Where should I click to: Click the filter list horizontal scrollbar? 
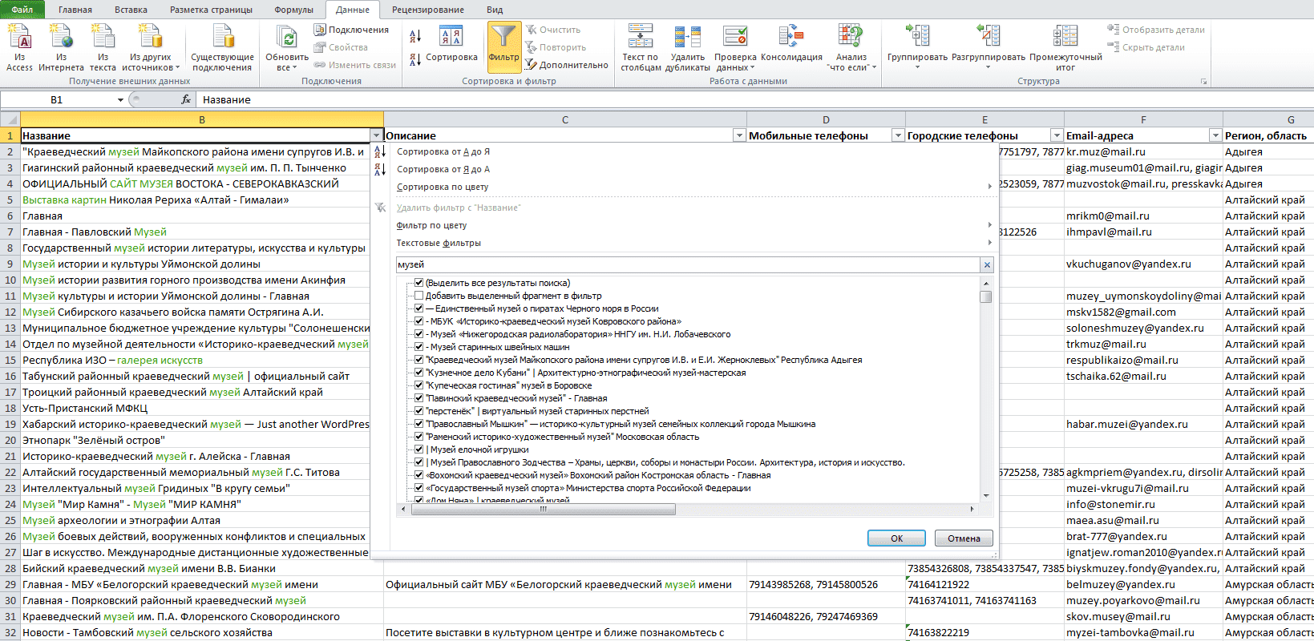[543, 509]
